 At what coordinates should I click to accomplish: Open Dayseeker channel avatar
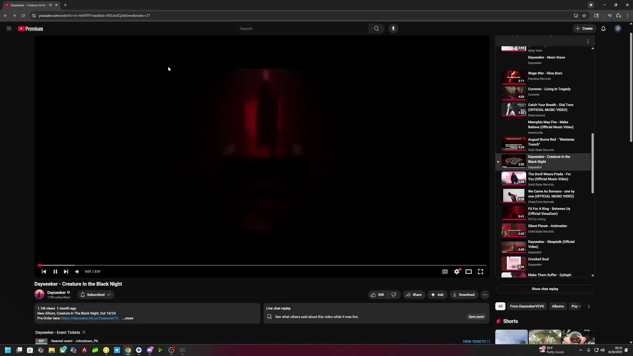click(39, 295)
